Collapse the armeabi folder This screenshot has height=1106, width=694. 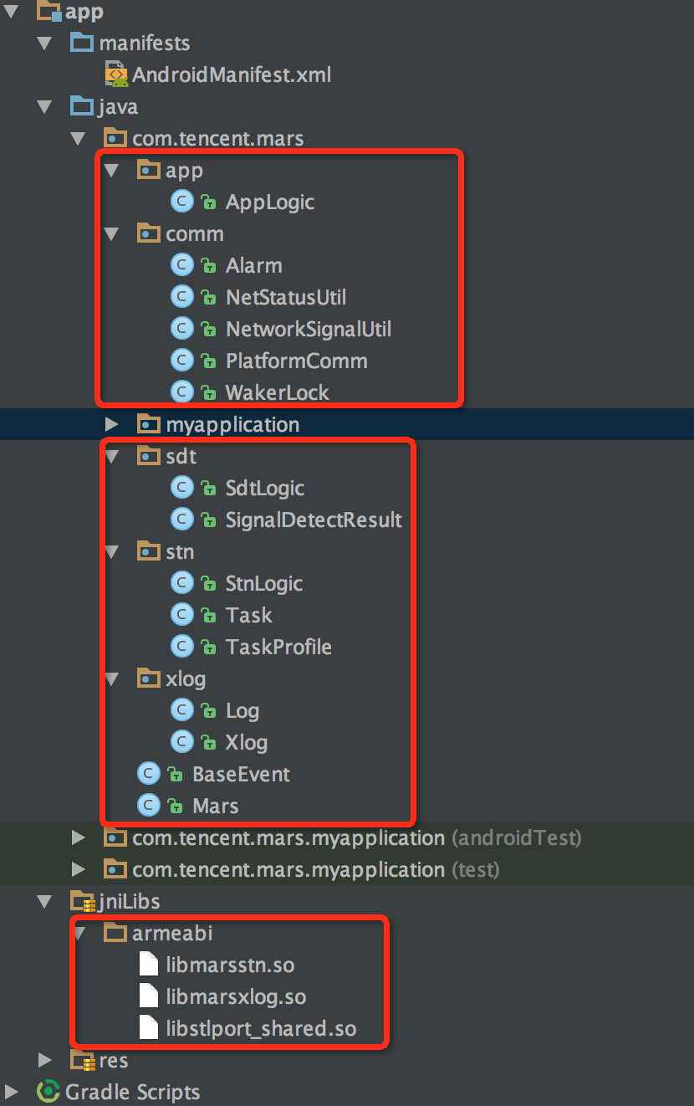pyautogui.click(x=79, y=933)
